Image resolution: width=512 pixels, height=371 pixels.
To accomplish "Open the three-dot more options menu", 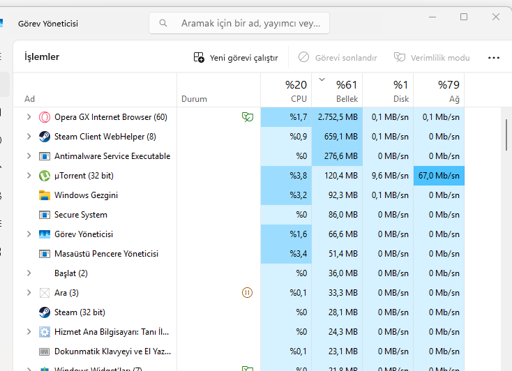I will 494,58.
